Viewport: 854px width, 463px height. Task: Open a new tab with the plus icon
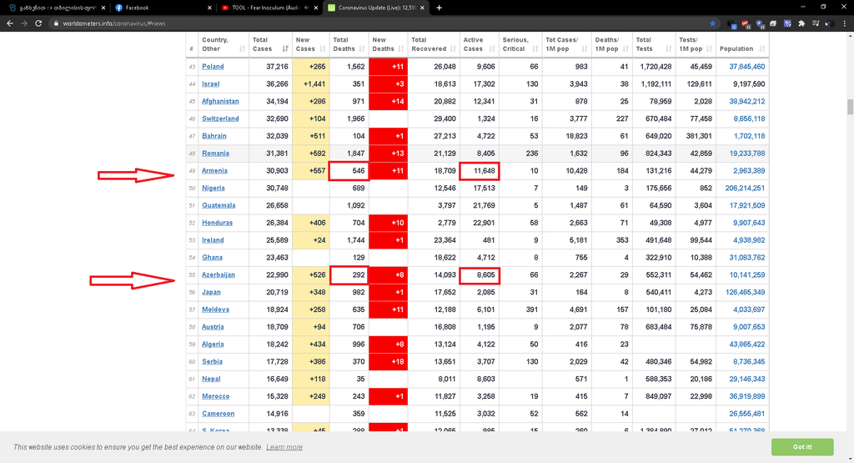440,8
